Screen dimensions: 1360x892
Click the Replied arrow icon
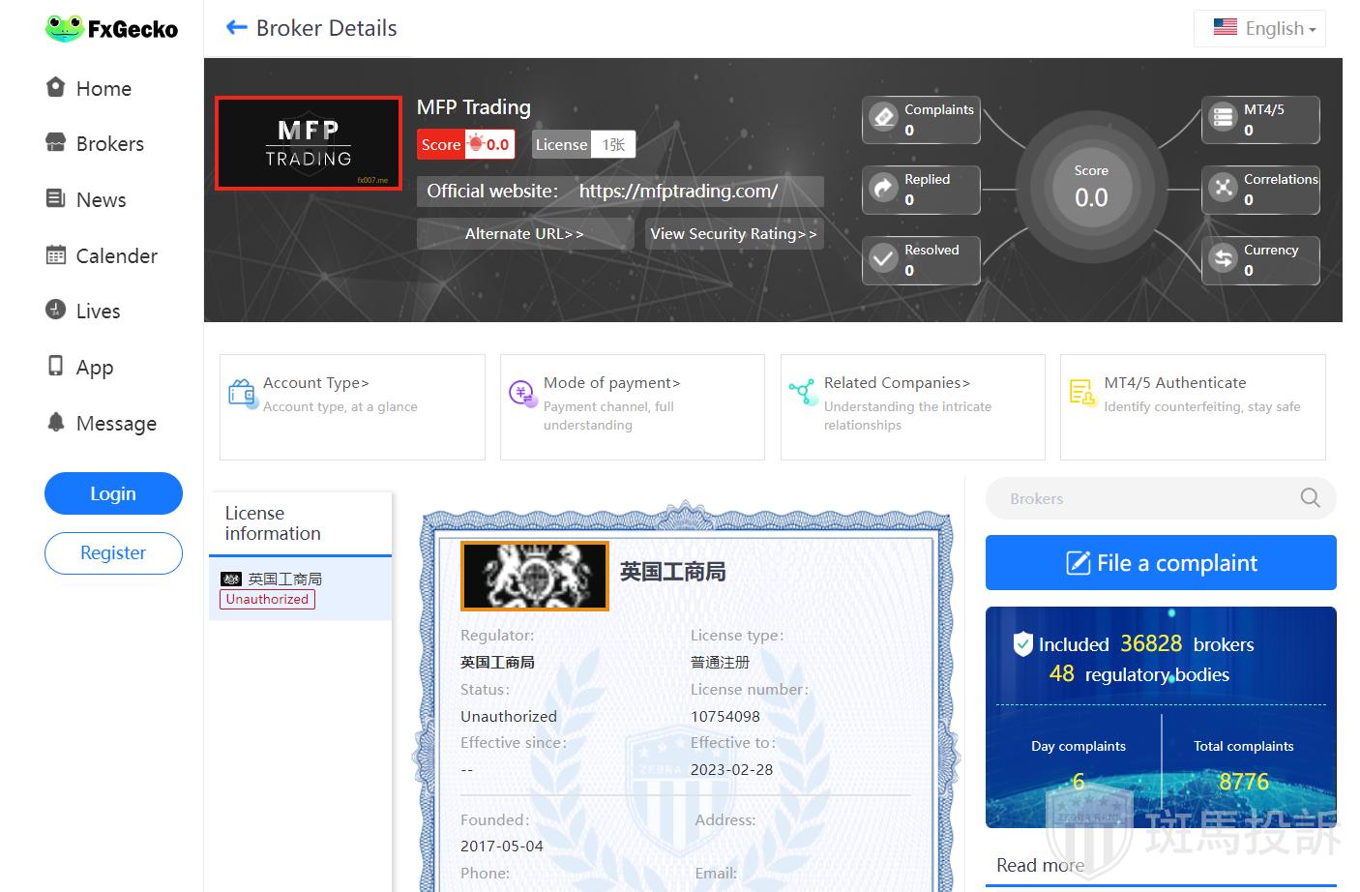point(883,189)
